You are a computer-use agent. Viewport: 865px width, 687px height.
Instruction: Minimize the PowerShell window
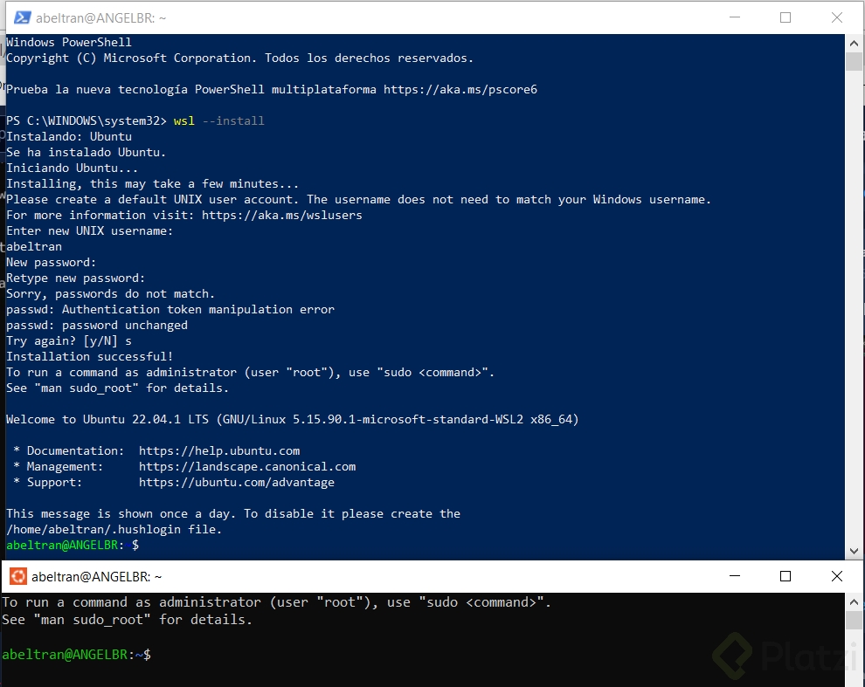point(735,17)
